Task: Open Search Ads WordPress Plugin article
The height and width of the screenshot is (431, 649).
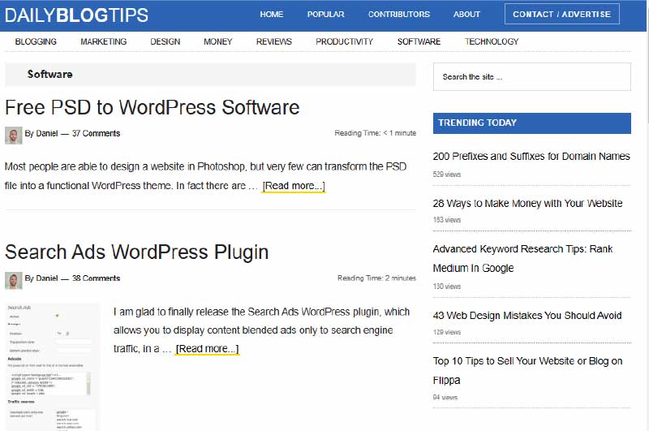Action: click(136, 252)
